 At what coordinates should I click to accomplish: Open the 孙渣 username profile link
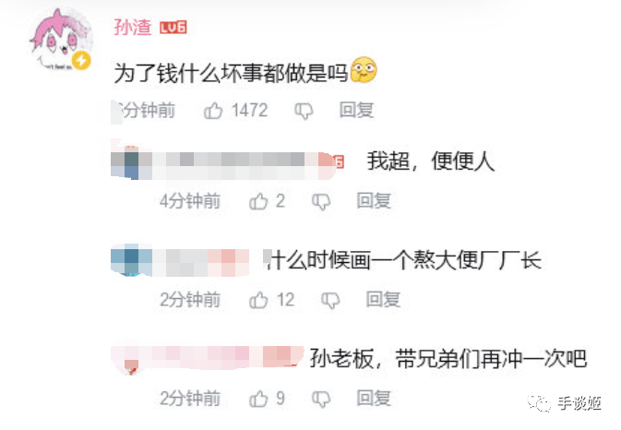point(133,28)
